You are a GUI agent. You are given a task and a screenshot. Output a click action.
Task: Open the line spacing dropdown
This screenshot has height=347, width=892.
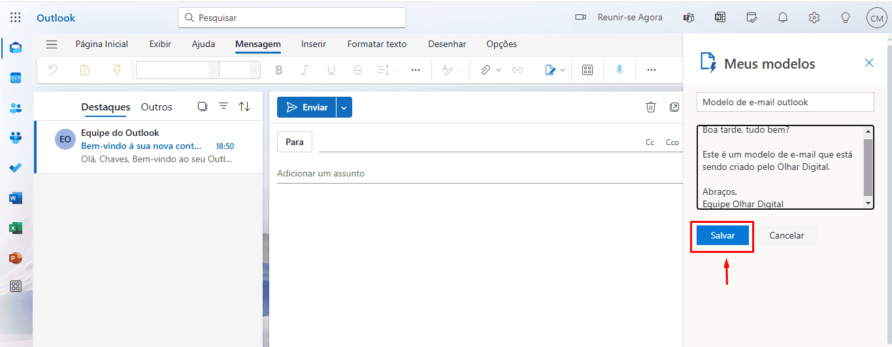coord(388,70)
